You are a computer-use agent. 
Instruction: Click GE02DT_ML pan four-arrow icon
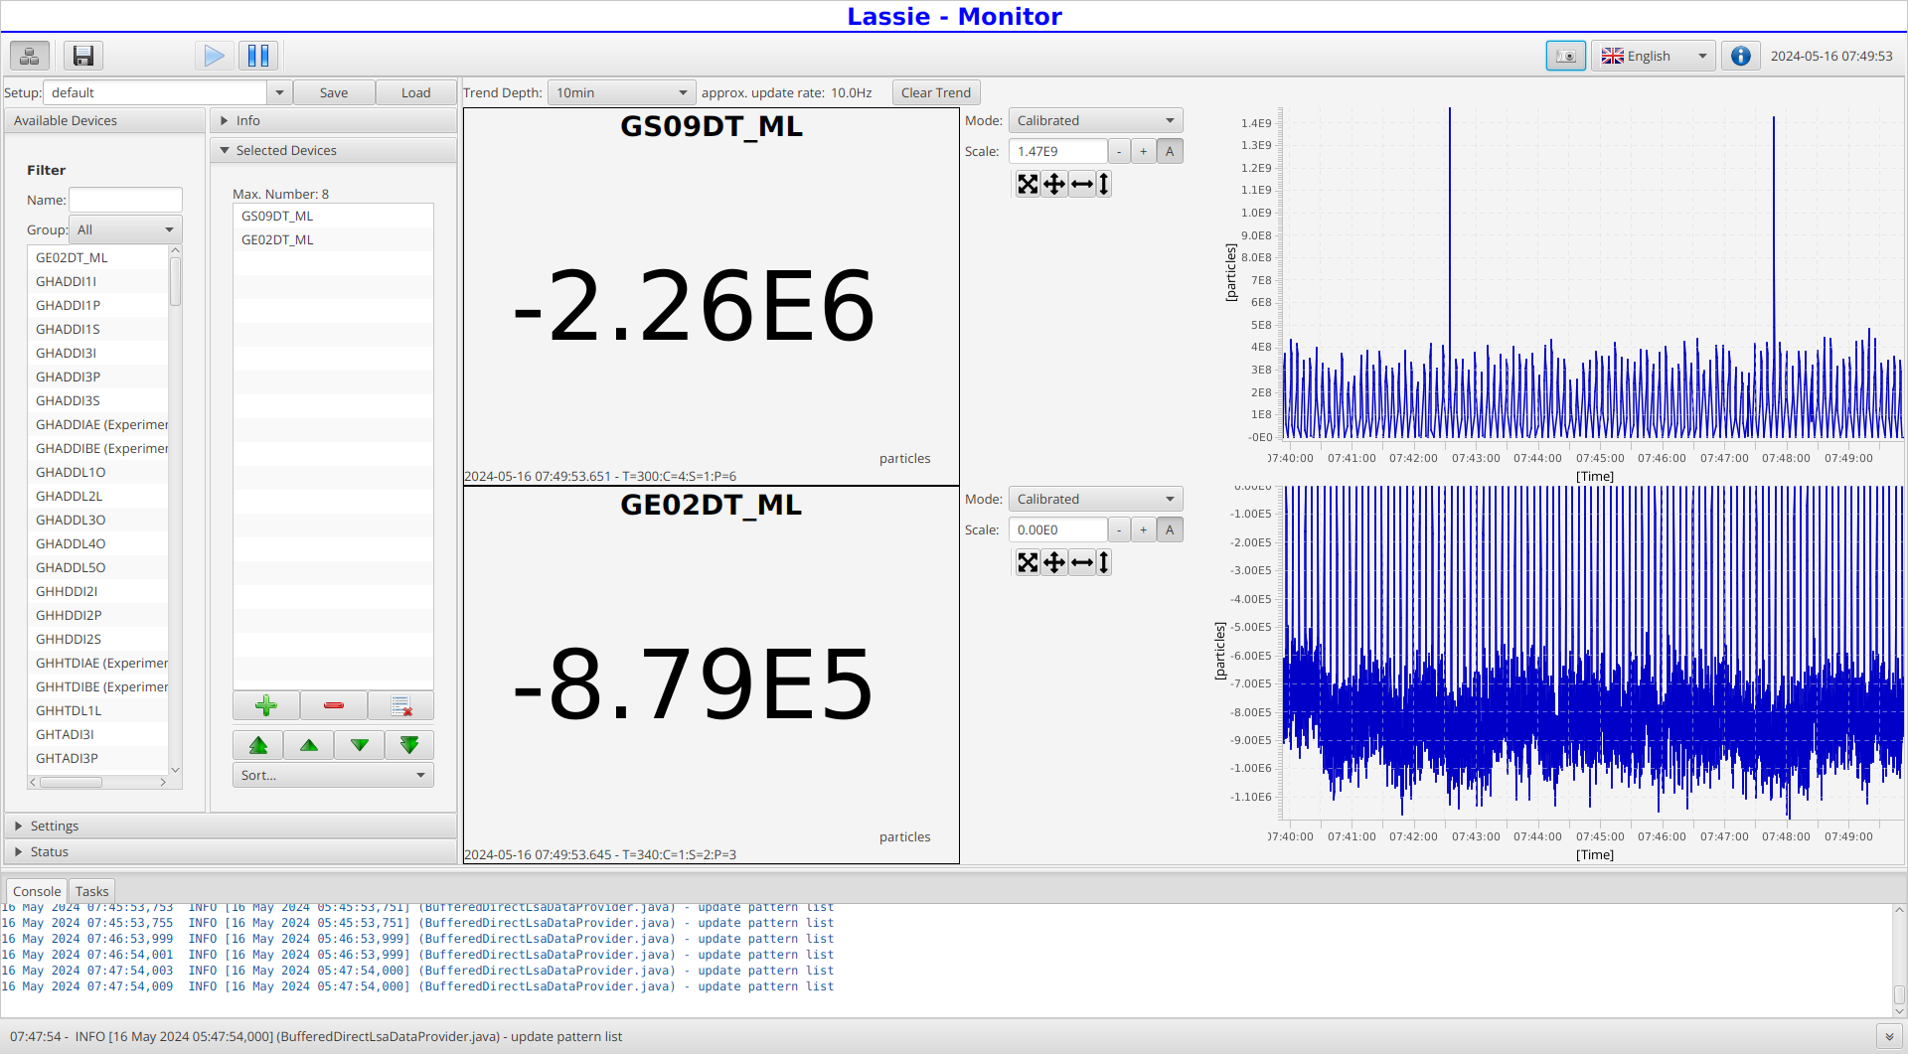[x=1054, y=562]
